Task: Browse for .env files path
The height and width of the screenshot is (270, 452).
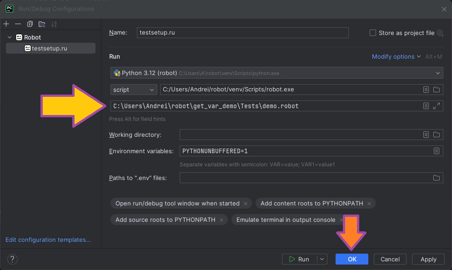Action: (x=437, y=178)
